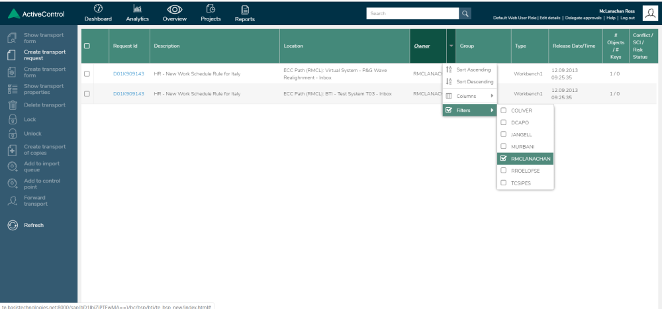Click Add to import queue icon
Viewport: 662px width, 309px height.
(x=13, y=167)
